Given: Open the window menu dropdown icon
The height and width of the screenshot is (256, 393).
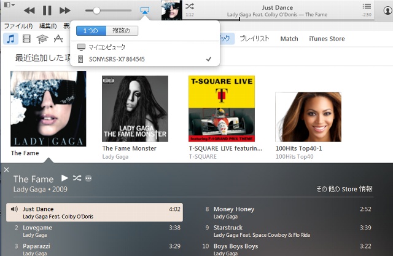Looking at the screenshot, I should [9, 5].
